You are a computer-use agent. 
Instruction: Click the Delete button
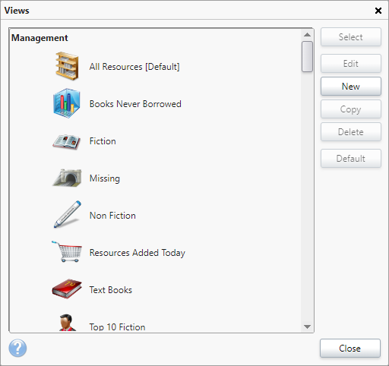351,132
